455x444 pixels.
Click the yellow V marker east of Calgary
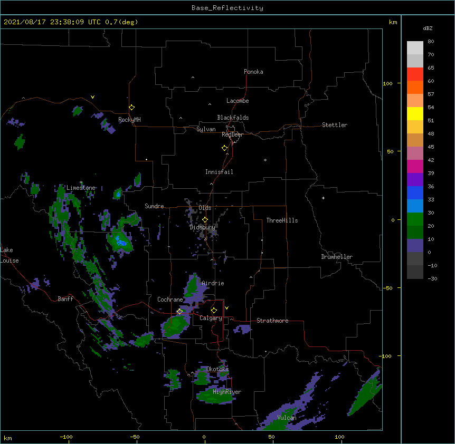pyautogui.click(x=226, y=308)
